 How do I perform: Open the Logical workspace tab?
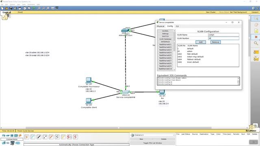pos(7,12)
